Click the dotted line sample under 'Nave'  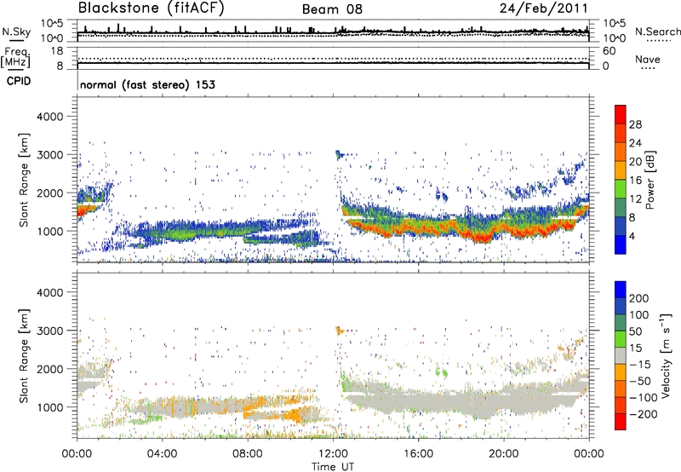(x=649, y=68)
